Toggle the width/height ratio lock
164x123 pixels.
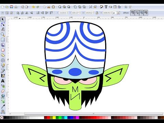coord(97,13)
